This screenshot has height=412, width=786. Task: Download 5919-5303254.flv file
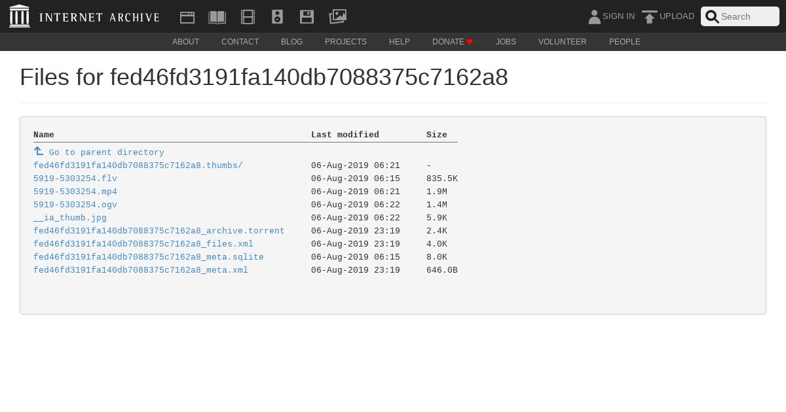coord(75,179)
